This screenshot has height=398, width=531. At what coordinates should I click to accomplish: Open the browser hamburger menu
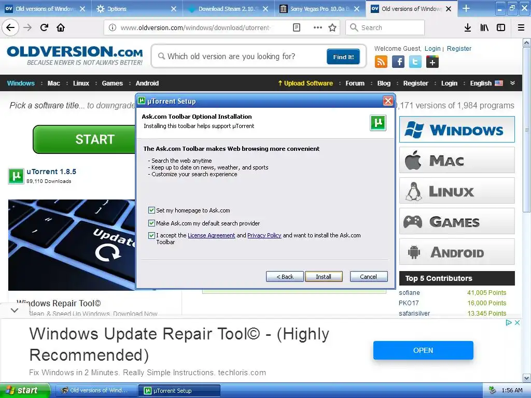[x=521, y=27]
